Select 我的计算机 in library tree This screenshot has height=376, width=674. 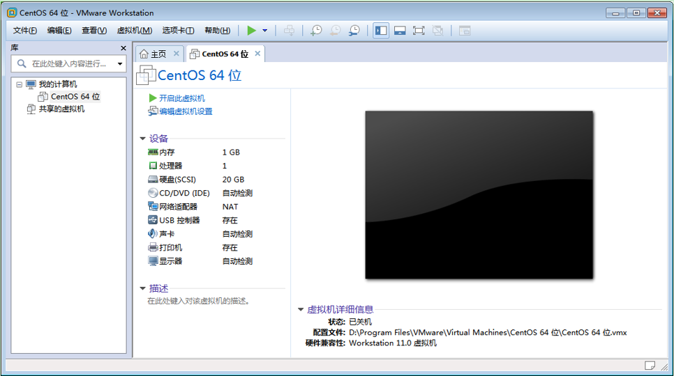tap(58, 84)
